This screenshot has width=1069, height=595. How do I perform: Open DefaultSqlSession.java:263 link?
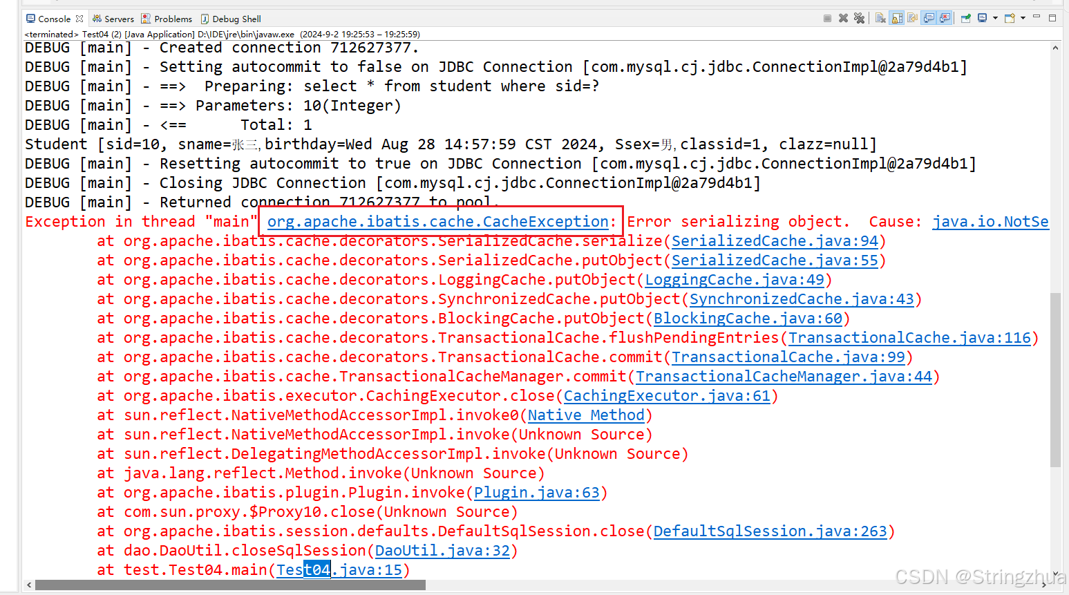pos(770,531)
